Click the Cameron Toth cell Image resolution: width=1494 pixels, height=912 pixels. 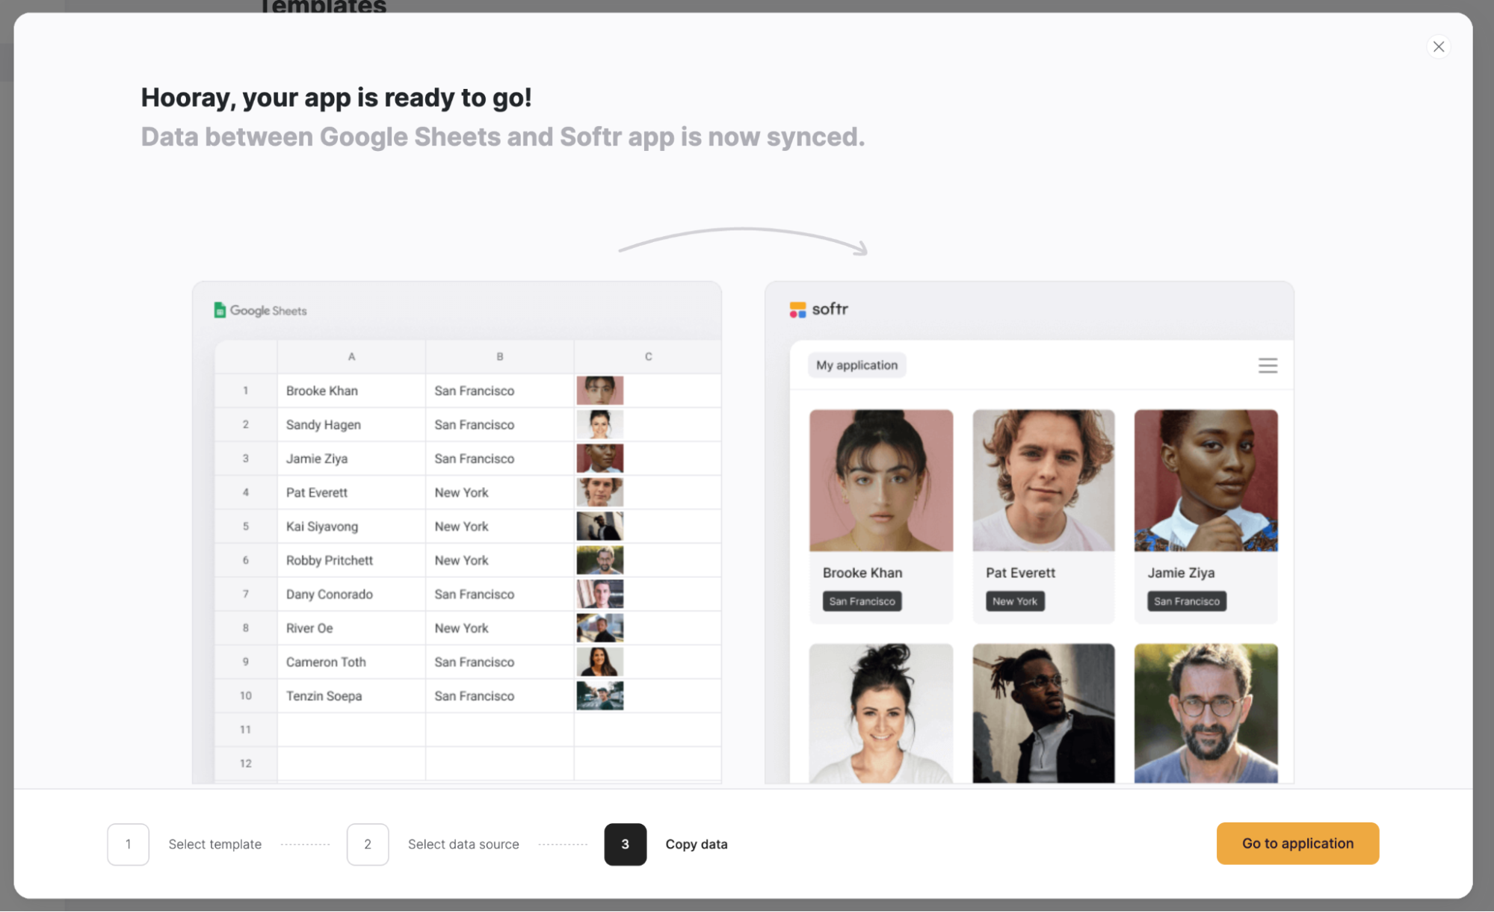tap(351, 662)
